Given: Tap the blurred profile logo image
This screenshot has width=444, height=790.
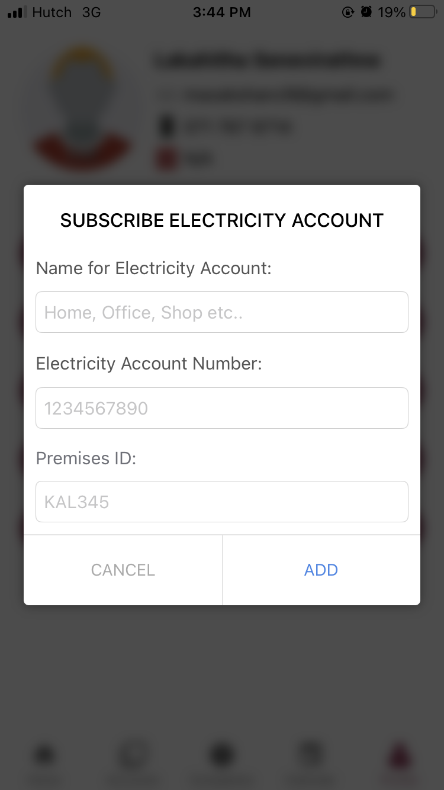Looking at the screenshot, I should [83, 107].
